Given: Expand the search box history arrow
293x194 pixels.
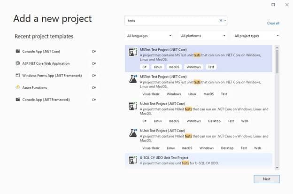Looking at the screenshot, I should pyautogui.click(x=225, y=21).
